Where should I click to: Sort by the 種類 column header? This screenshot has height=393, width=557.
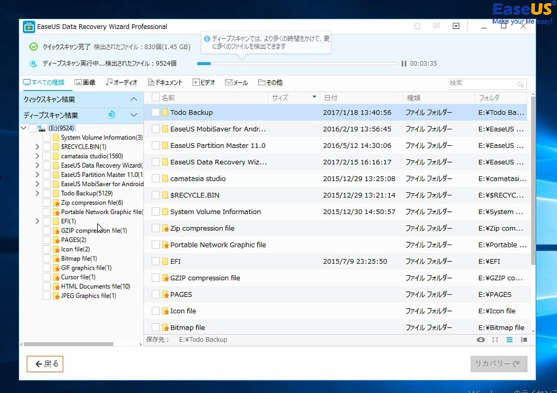439,98
